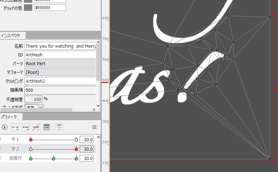Select the mesh vertex nearest bottom-right canvas corner
Viewport: 278px width, 172px height.
pos(270,159)
